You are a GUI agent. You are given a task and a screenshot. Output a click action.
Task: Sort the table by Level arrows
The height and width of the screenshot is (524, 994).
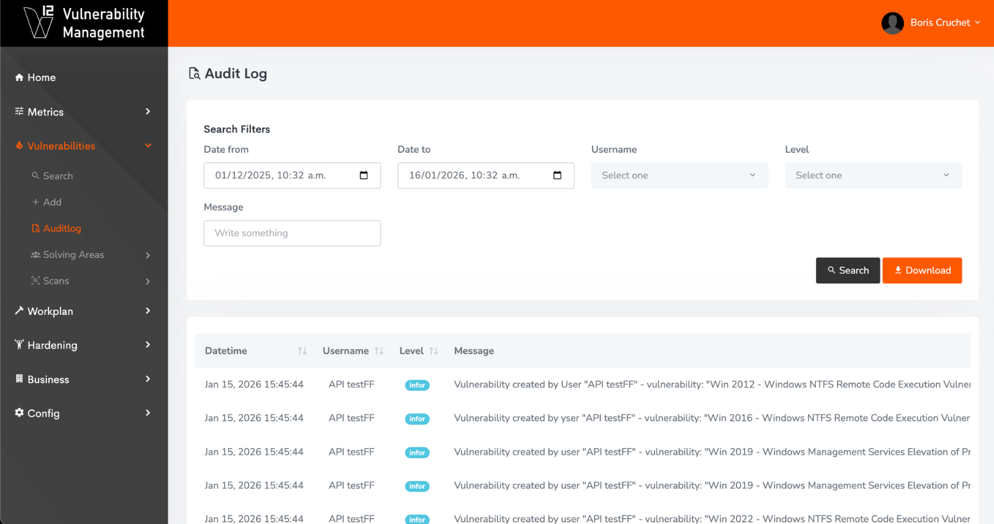pos(434,351)
